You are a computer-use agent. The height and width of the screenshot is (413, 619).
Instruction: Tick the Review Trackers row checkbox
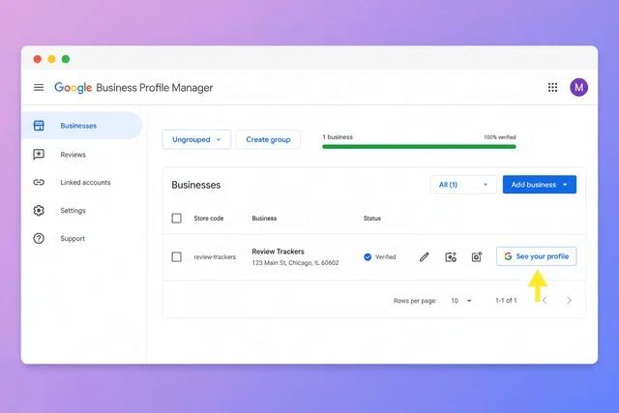pyautogui.click(x=176, y=257)
